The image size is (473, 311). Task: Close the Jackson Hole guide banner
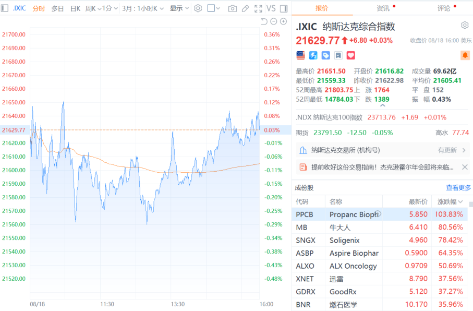465,167
